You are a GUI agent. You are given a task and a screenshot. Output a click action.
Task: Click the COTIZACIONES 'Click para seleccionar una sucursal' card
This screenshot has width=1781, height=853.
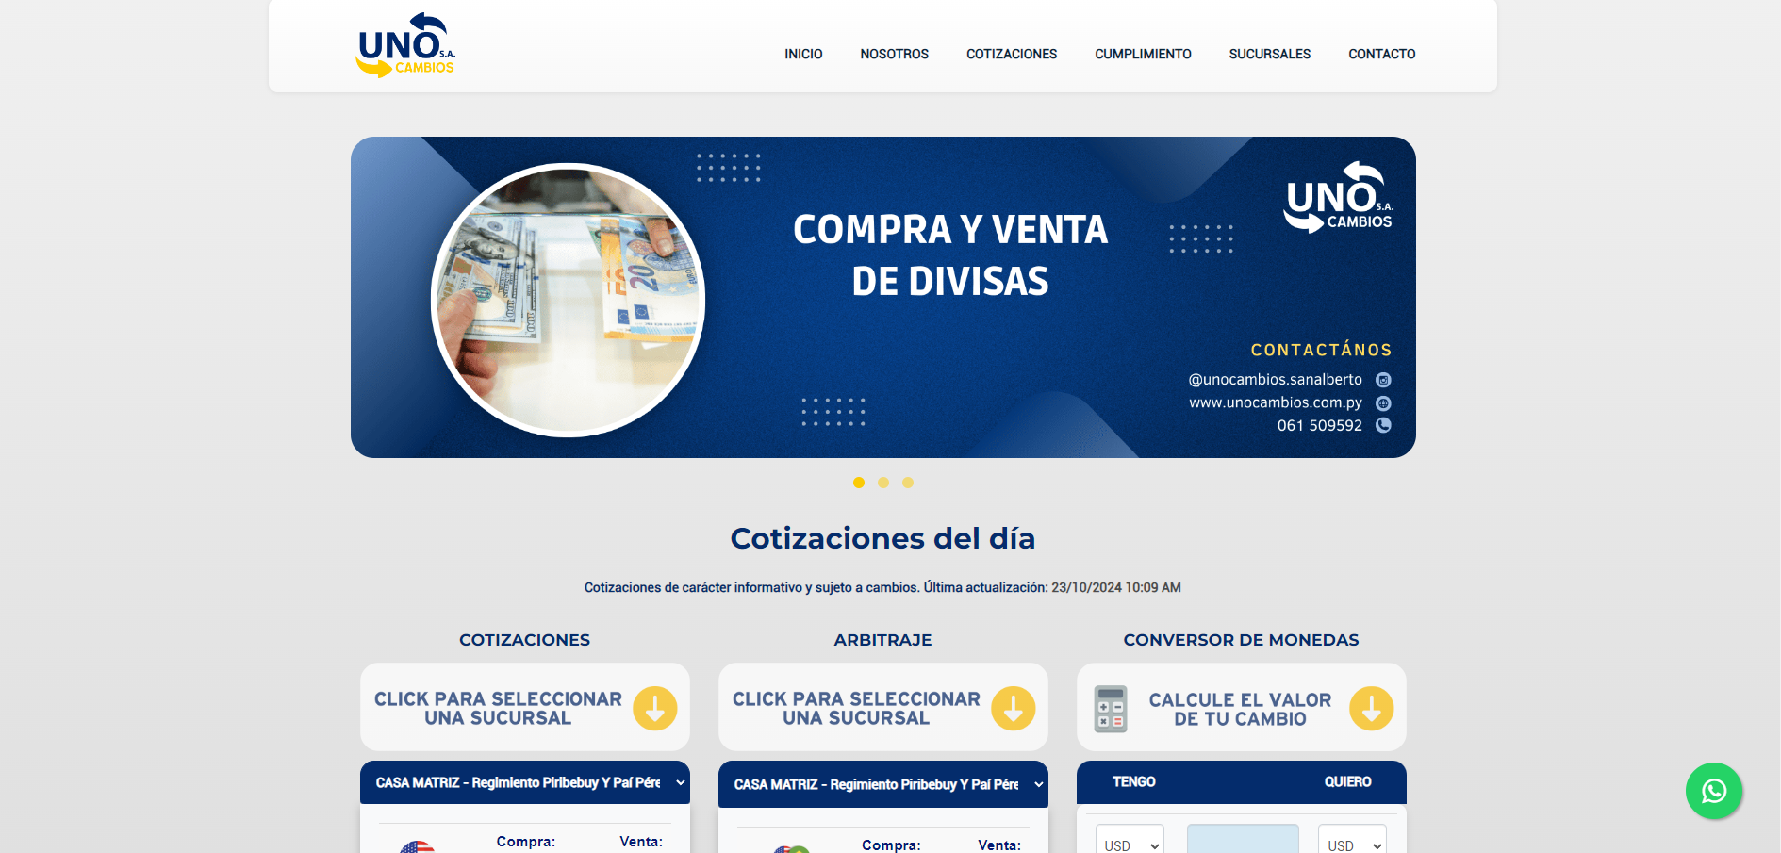[x=525, y=707]
